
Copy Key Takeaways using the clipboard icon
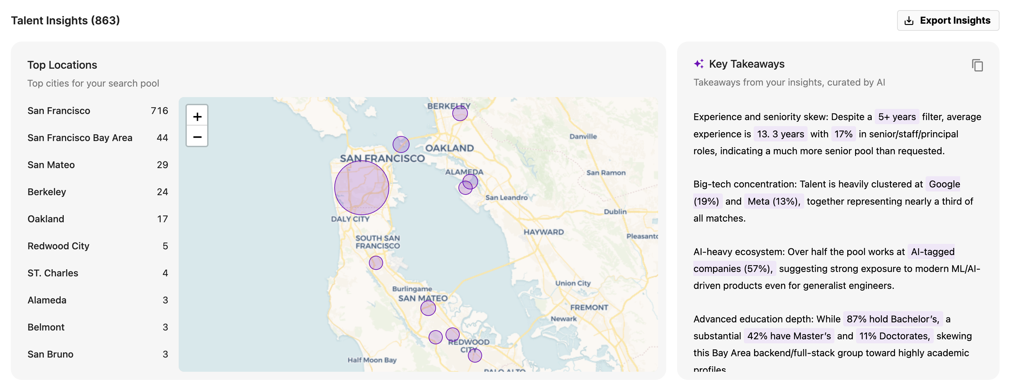point(977,65)
